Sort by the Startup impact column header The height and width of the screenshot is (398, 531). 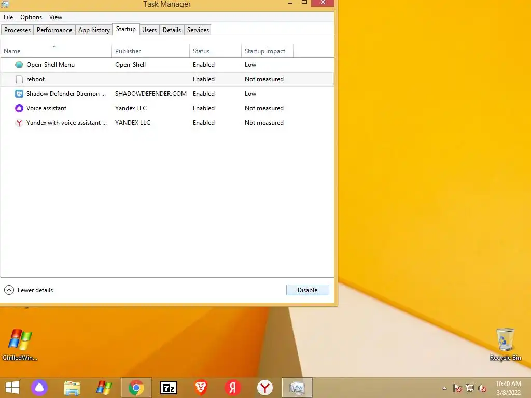click(x=267, y=51)
